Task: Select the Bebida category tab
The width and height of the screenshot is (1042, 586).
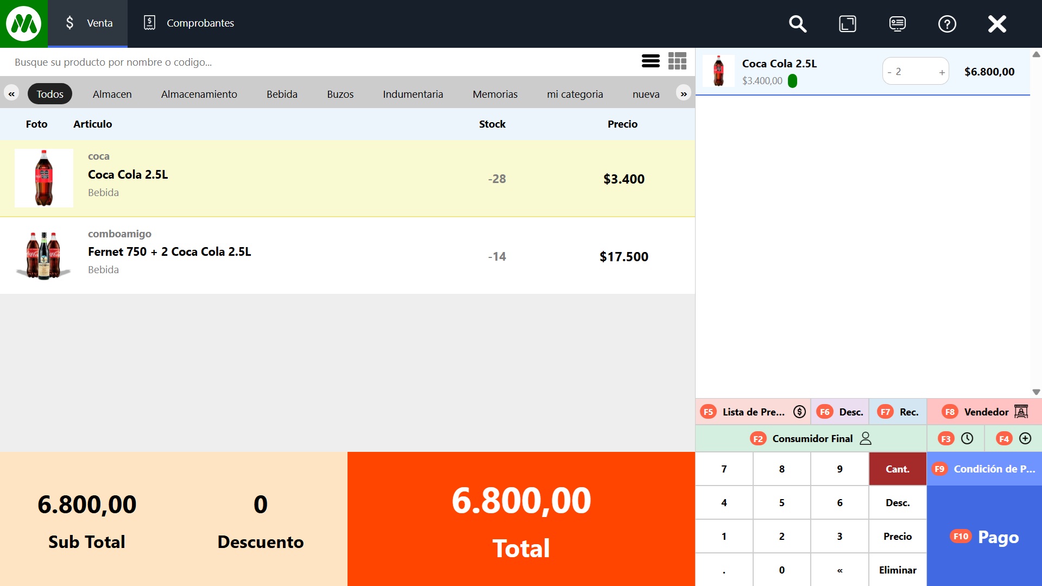Action: click(x=282, y=94)
